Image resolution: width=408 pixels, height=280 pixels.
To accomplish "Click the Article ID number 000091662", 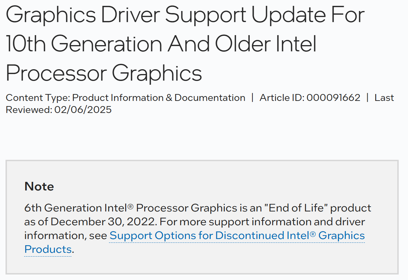I will point(333,98).
